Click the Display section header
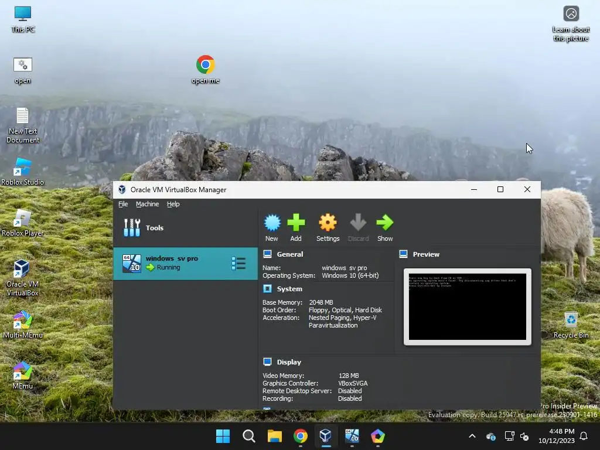Viewport: 600px width, 450px height. [x=289, y=362]
